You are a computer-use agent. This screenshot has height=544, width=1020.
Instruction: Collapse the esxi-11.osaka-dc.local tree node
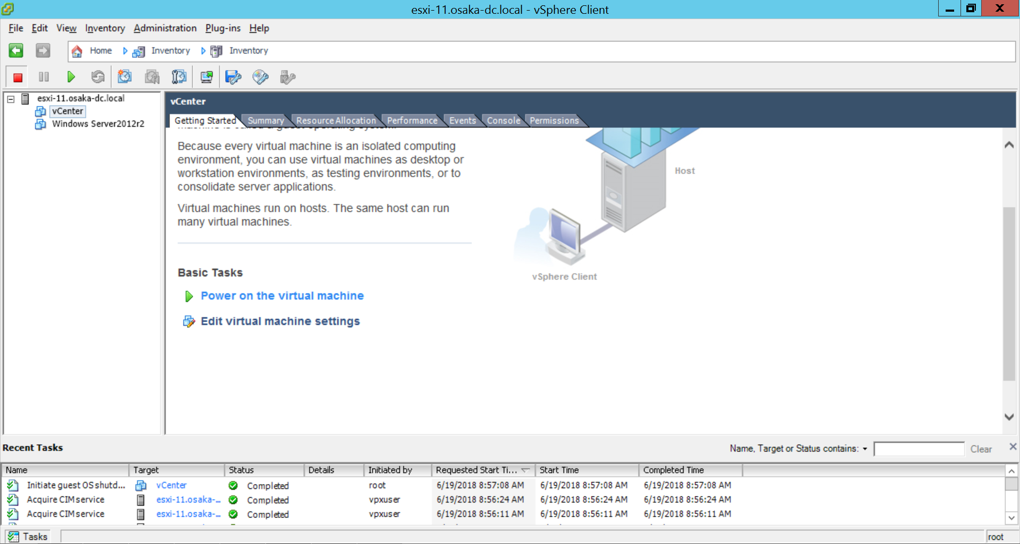[x=11, y=99]
